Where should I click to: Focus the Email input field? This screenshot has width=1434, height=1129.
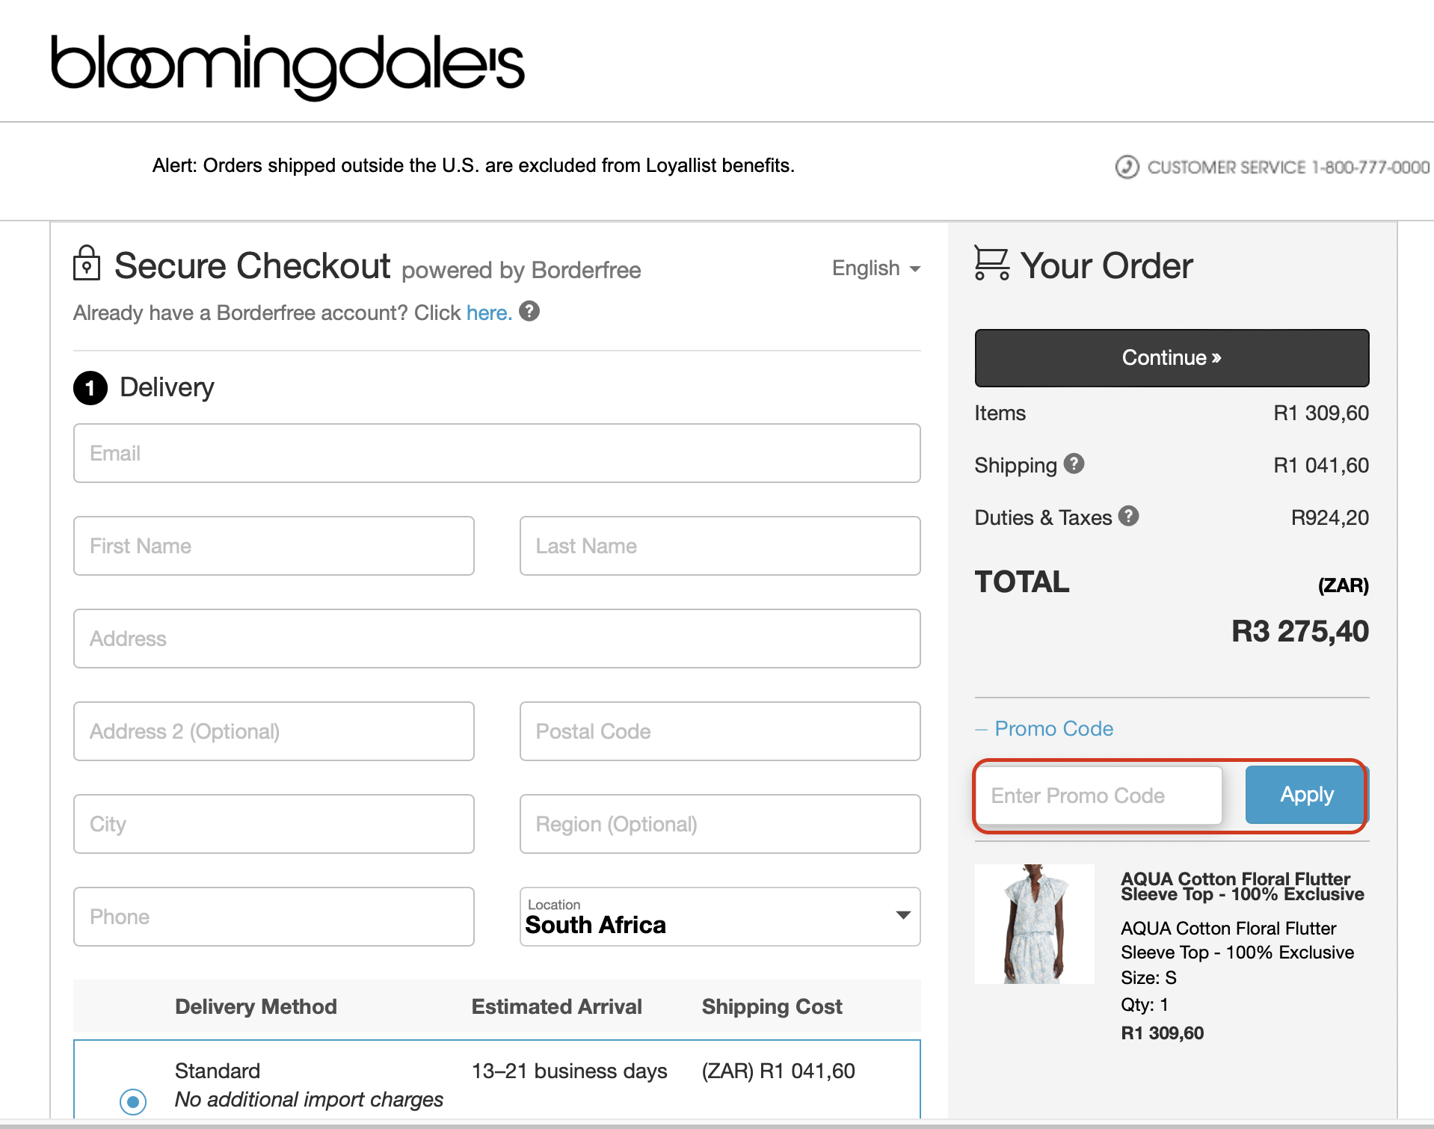[496, 453]
